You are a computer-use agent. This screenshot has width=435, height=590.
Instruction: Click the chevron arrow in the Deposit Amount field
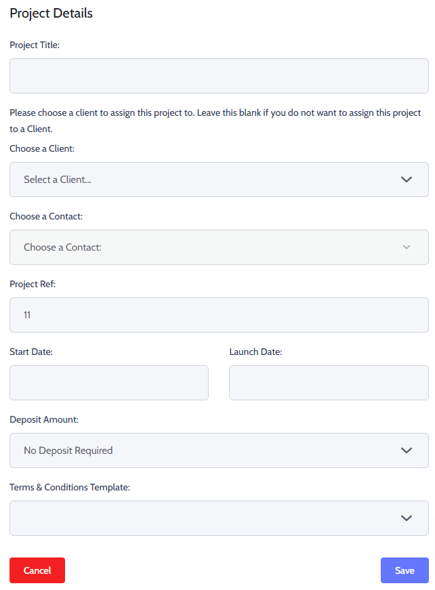click(x=407, y=450)
